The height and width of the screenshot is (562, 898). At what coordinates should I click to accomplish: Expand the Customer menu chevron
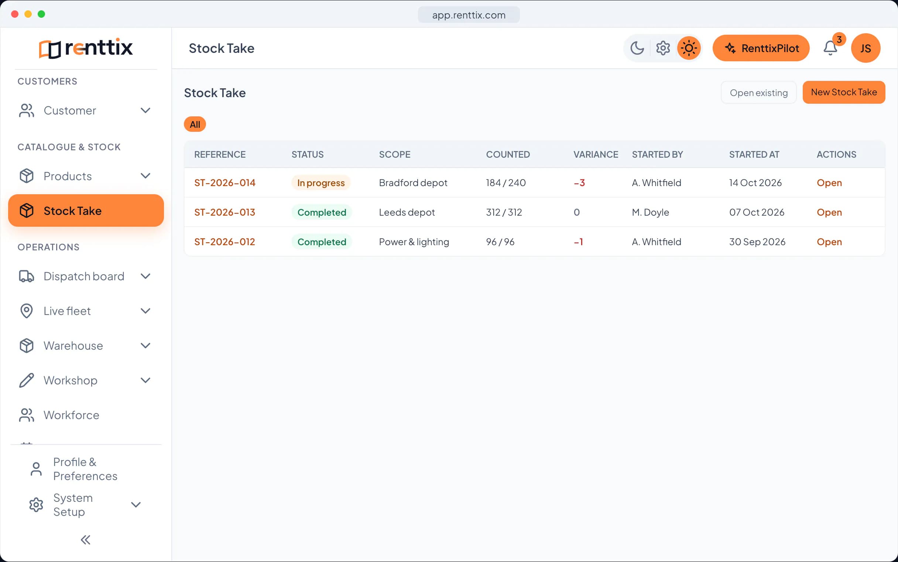pyautogui.click(x=145, y=110)
